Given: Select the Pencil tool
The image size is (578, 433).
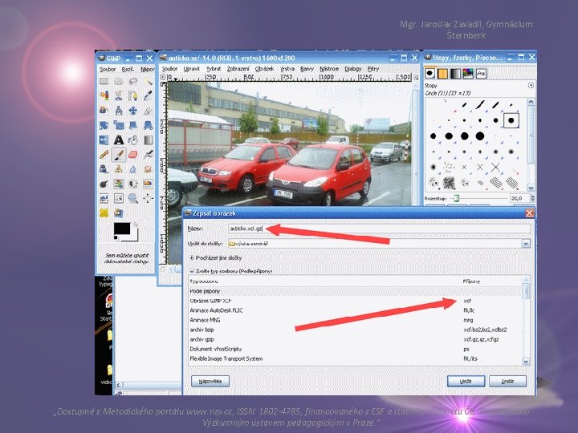Looking at the screenshot, I should pos(104,154).
